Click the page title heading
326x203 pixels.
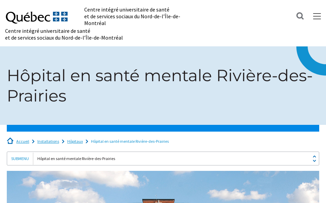(x=160, y=85)
